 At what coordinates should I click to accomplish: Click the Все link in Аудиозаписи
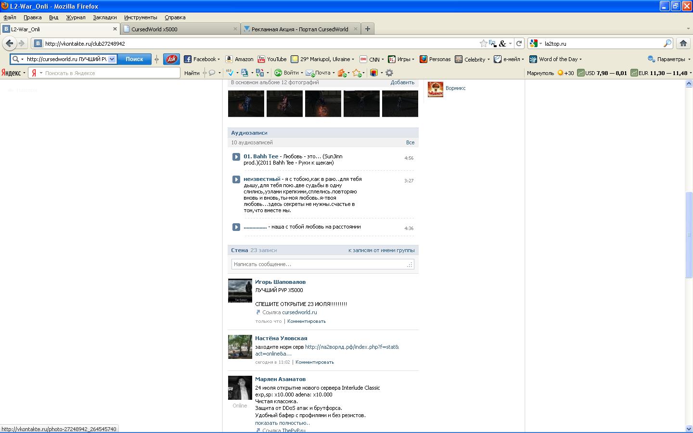410,142
